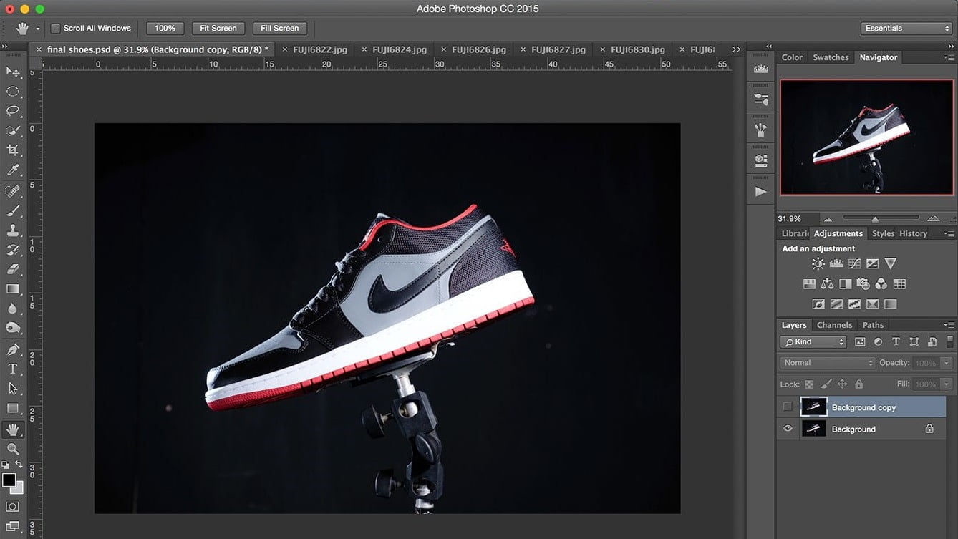Select the Crop tool
The image size is (958, 539).
pos(13,150)
